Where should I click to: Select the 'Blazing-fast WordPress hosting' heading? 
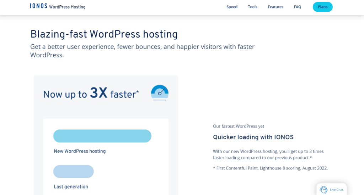coord(104,34)
